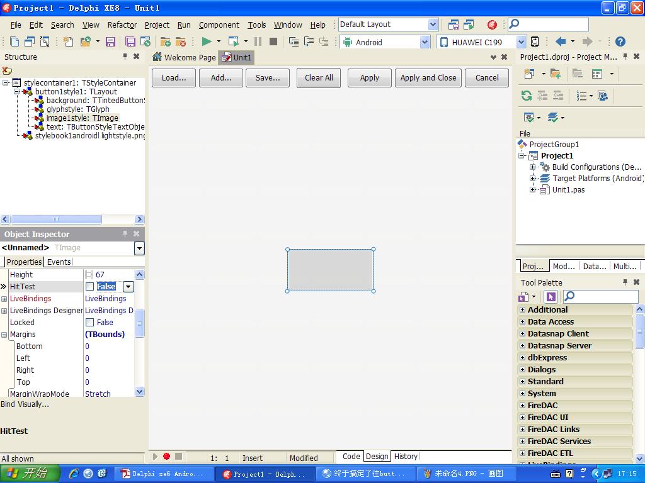Click the blue Back navigation arrow
This screenshot has height=483, width=645.
[560, 42]
